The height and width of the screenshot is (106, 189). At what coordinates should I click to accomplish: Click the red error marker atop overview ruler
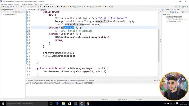coord(160,12)
